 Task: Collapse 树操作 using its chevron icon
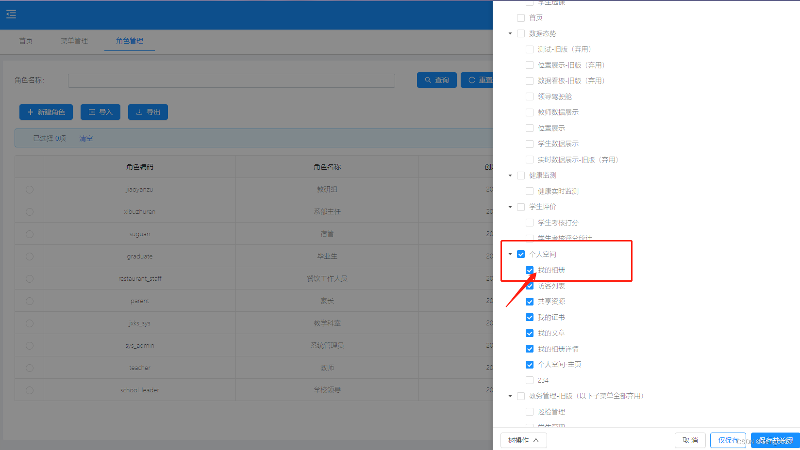(x=536, y=440)
